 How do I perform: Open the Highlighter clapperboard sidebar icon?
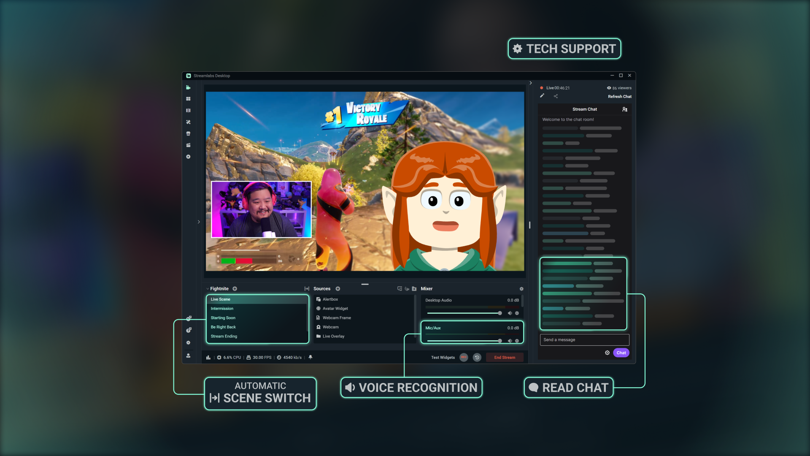[x=188, y=145]
